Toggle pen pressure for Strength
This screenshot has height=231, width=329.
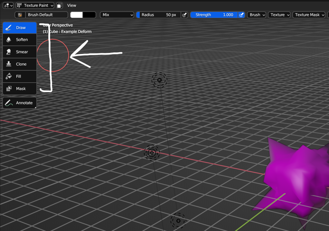[241, 15]
